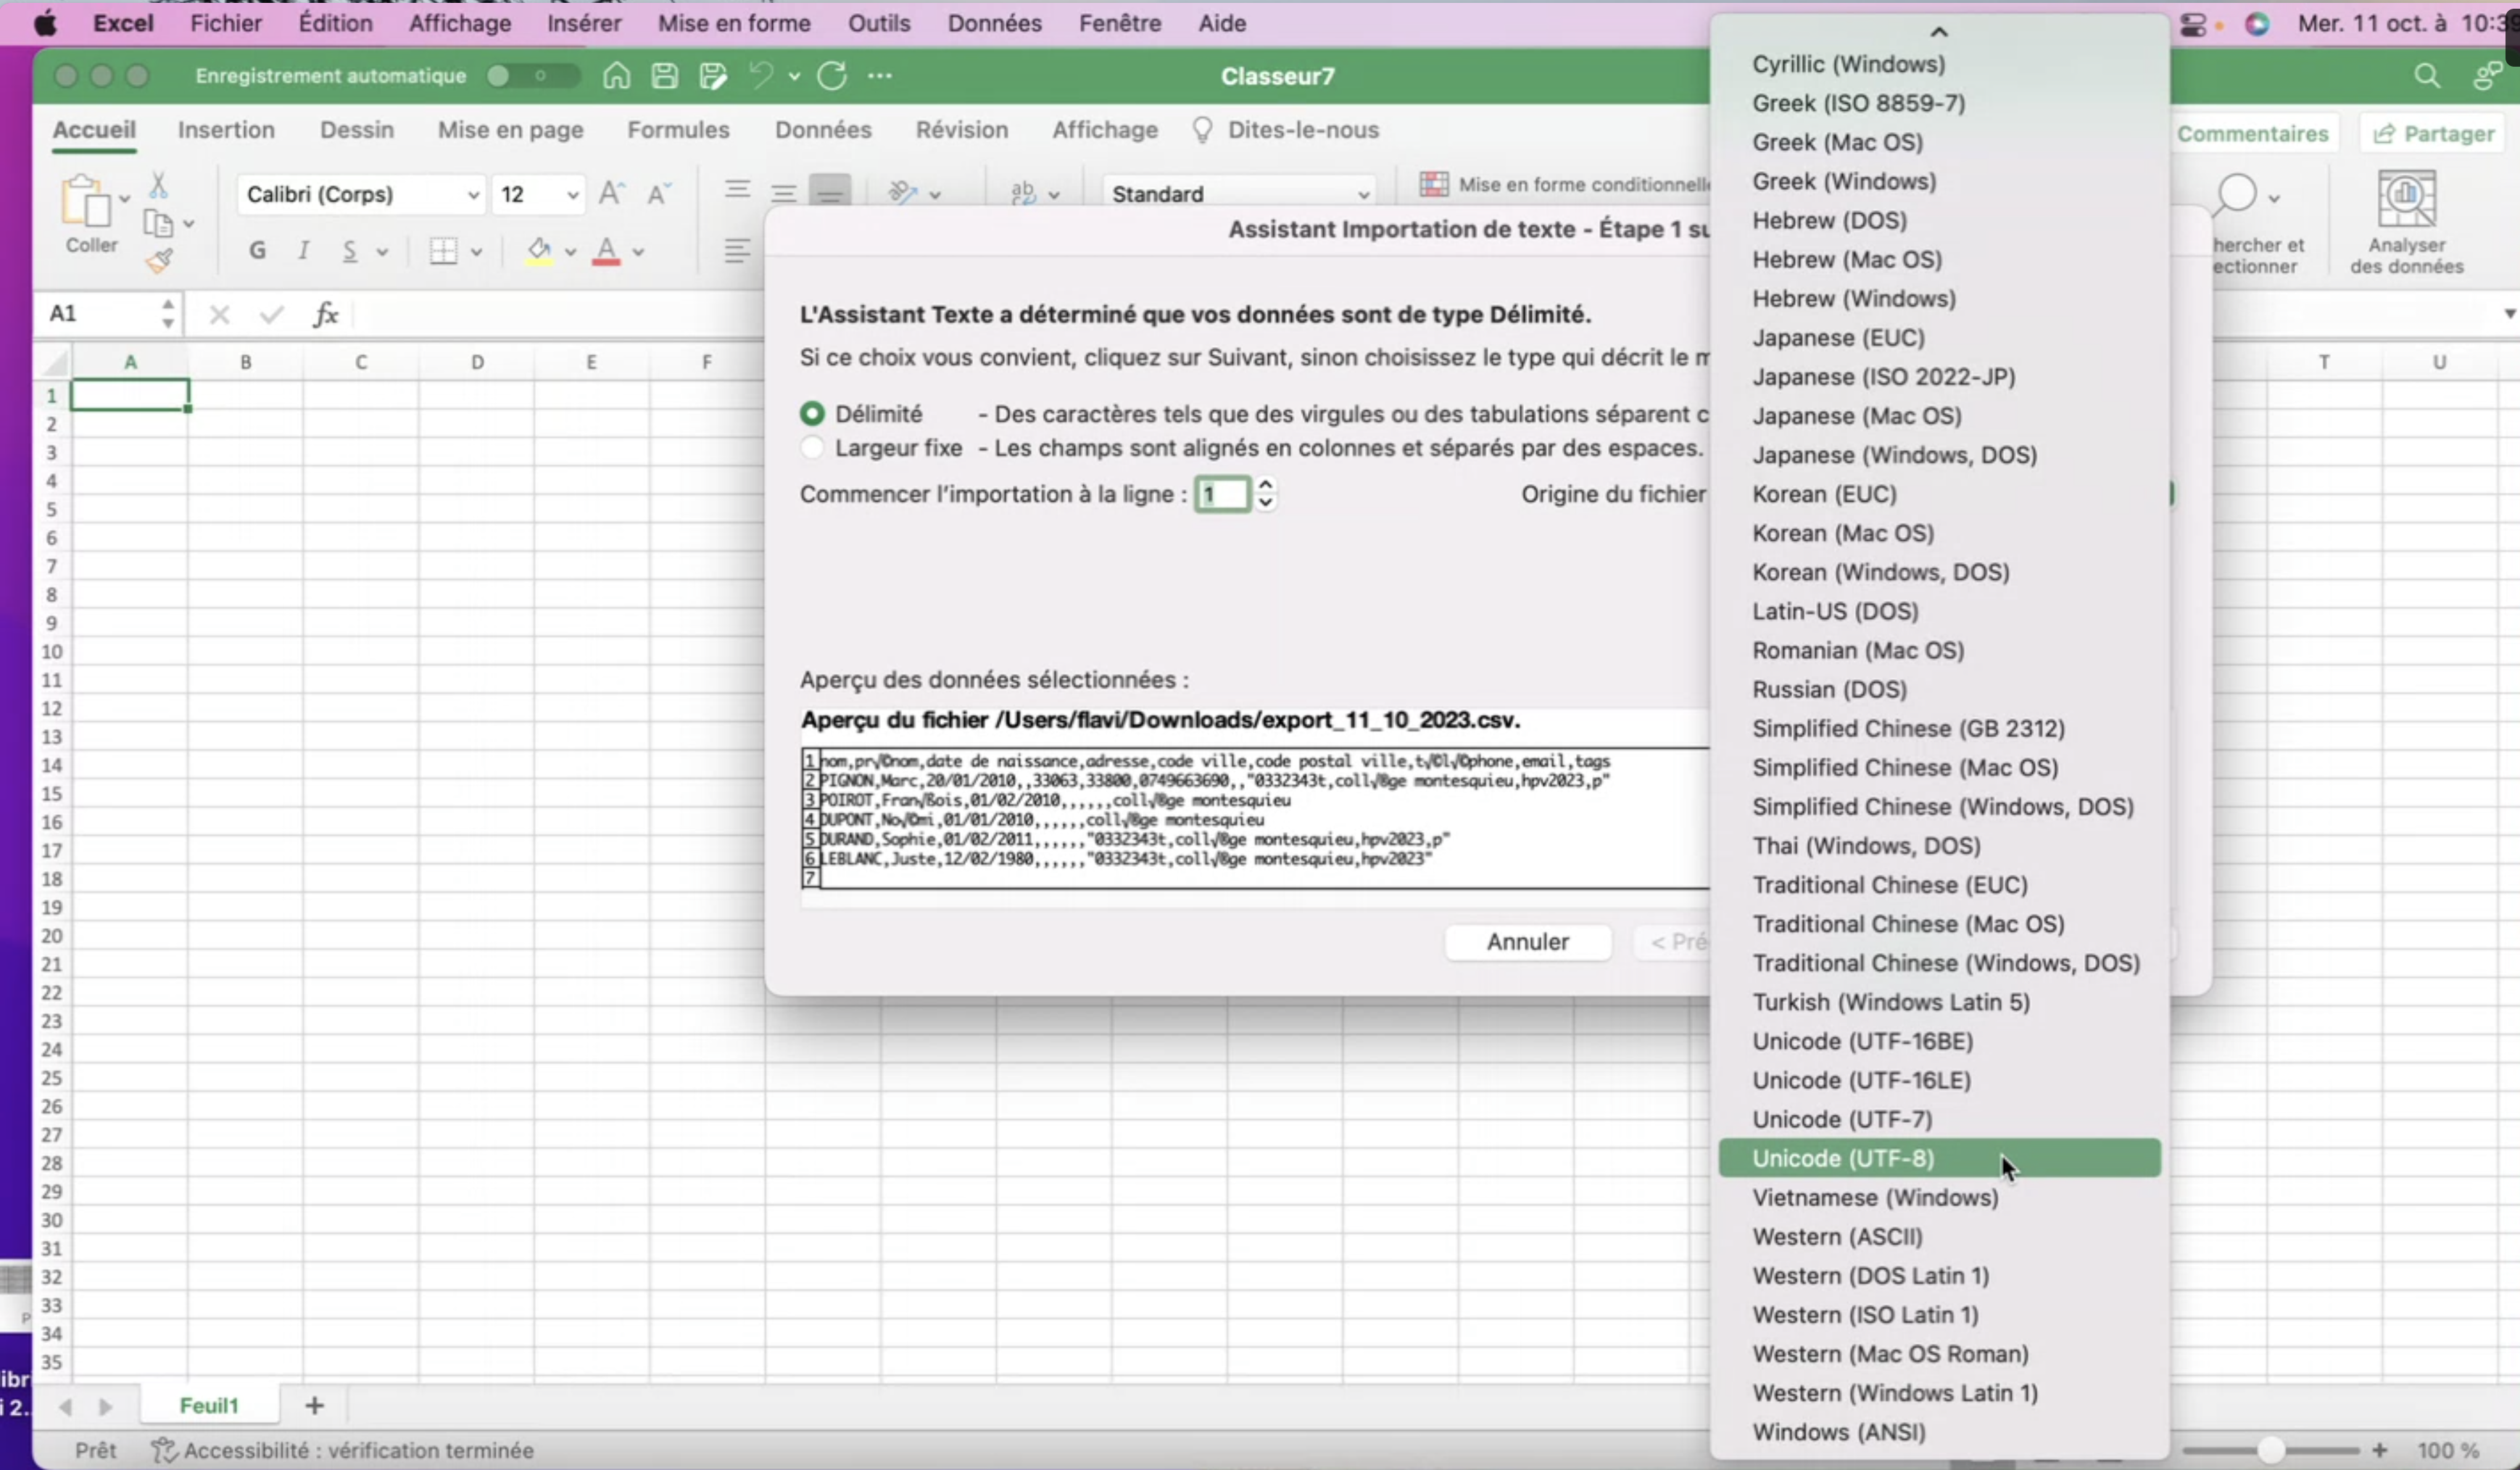Image resolution: width=2520 pixels, height=1470 pixels.
Task: Choose Windows (ANSI) from the list
Action: coord(1939,1431)
